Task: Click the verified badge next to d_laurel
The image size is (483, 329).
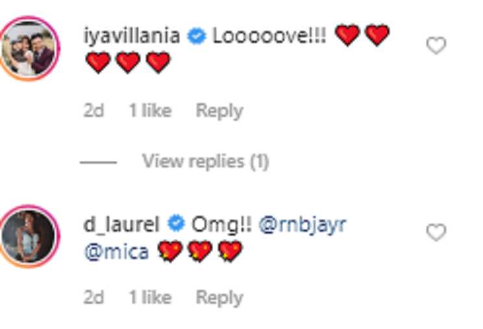Action: 176,224
